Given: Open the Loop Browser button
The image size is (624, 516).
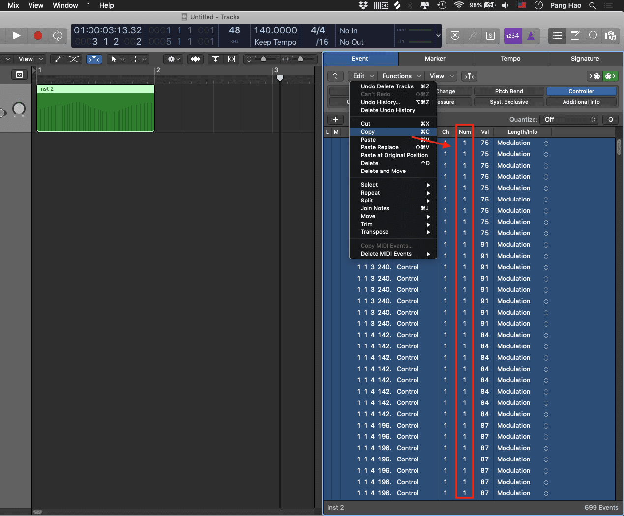Looking at the screenshot, I should 593,36.
